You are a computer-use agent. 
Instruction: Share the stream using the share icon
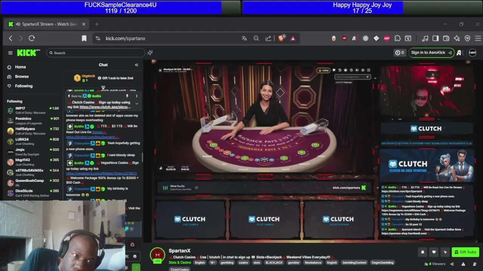[x=452, y=264]
